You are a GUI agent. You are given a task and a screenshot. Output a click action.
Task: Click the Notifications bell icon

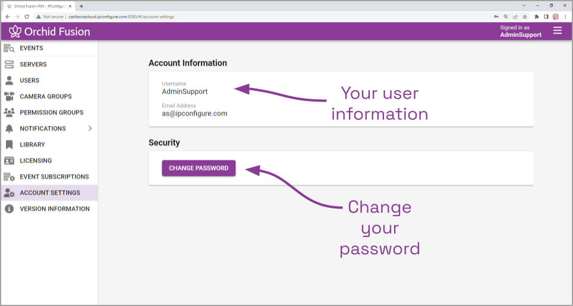9,128
